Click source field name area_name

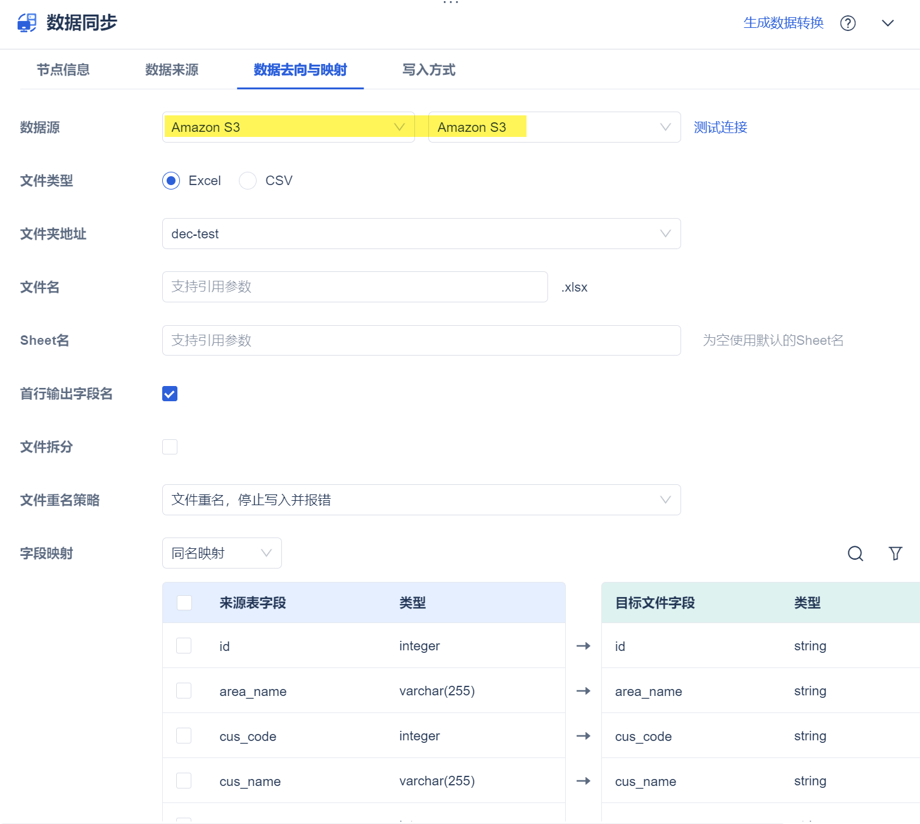[253, 692]
